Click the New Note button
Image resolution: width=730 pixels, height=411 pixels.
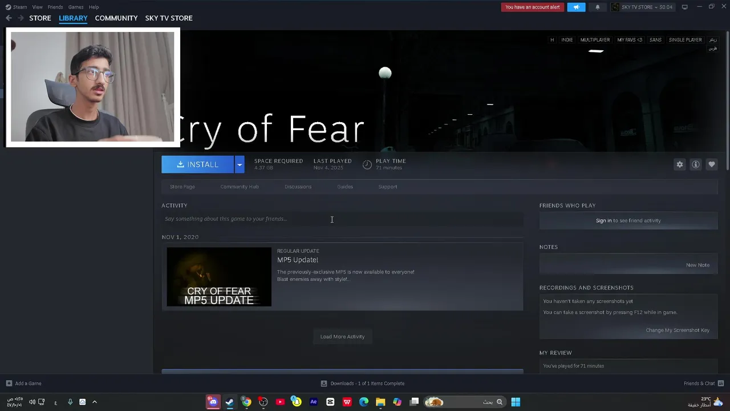click(x=697, y=265)
